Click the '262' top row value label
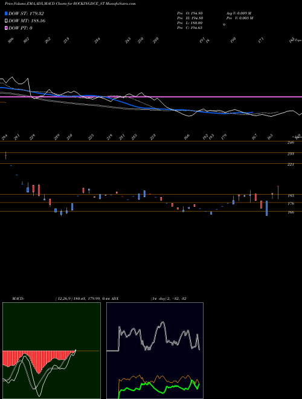Screen dimensions: 302x399 coord(48,41)
